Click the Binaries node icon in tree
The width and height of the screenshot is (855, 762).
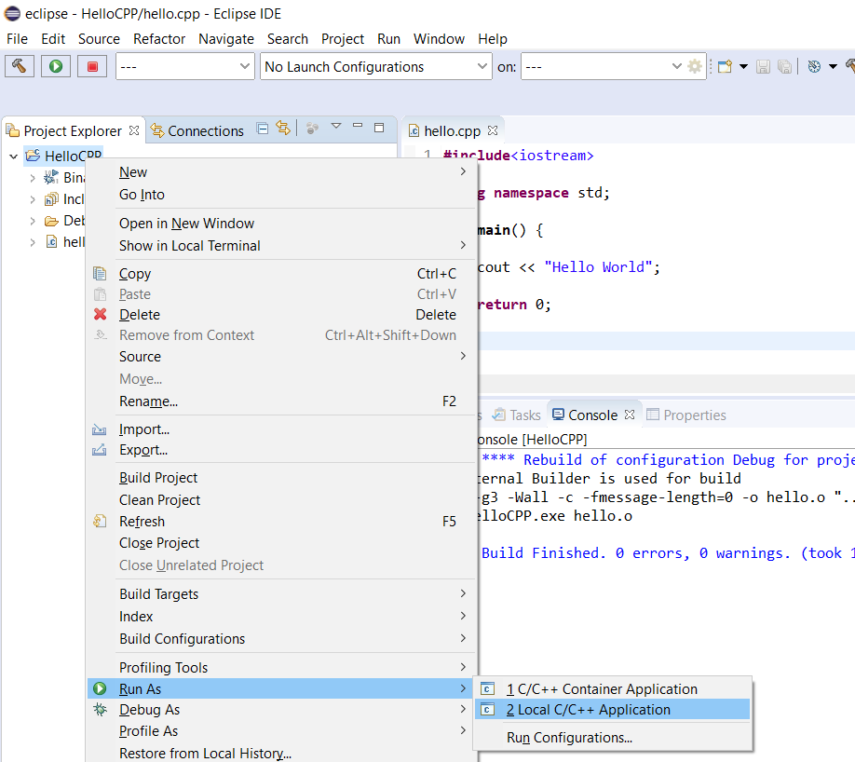tap(51, 177)
